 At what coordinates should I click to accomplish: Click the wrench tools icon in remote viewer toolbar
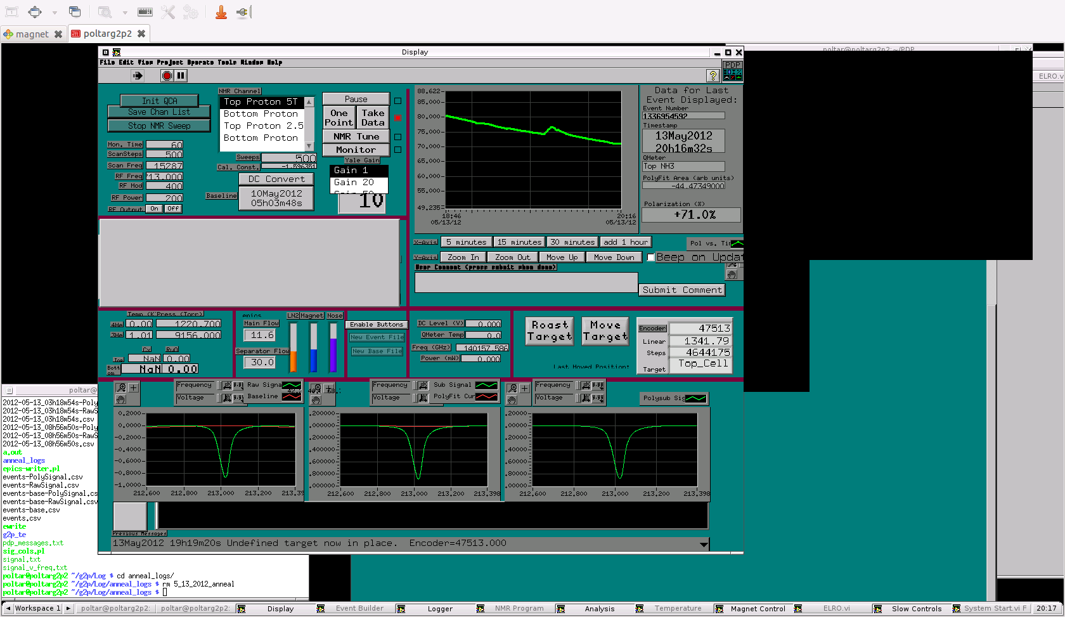point(168,11)
